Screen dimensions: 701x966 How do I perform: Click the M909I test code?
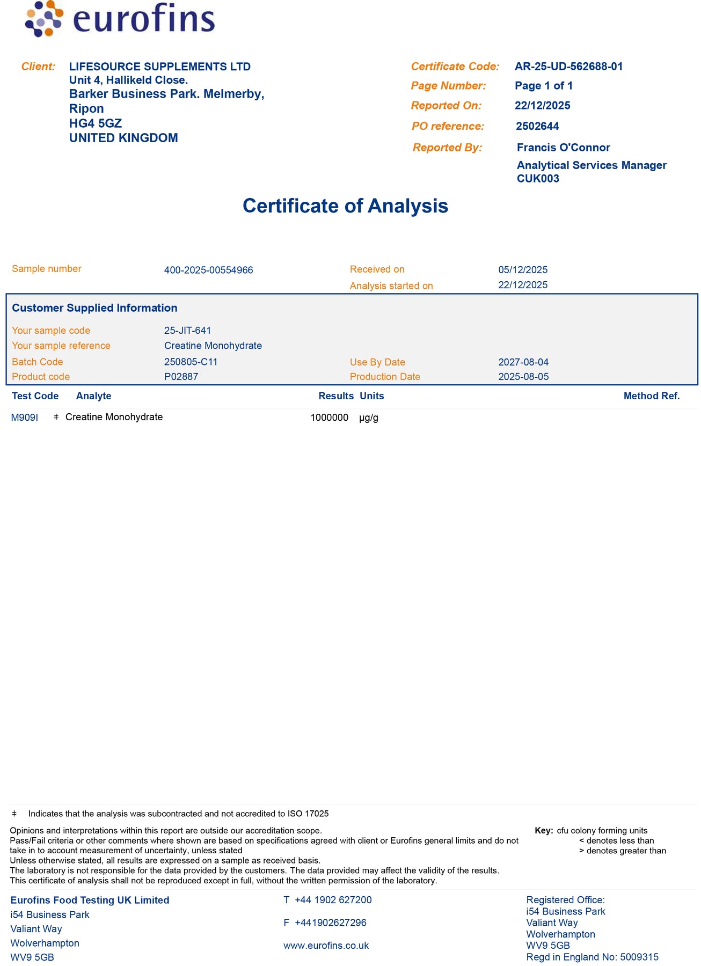[x=25, y=418]
